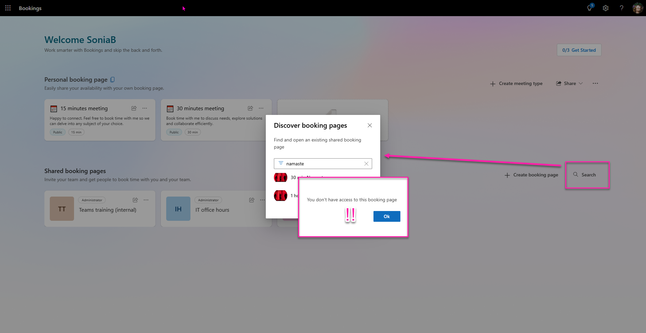This screenshot has width=646, height=333.
Task: Select the first red avatar search result
Action: click(x=281, y=177)
